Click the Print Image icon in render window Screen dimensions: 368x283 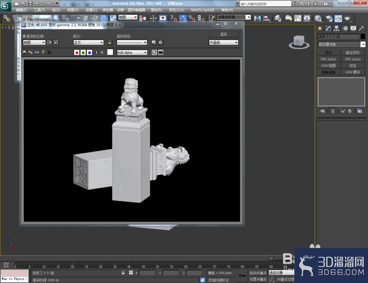(x=43, y=52)
